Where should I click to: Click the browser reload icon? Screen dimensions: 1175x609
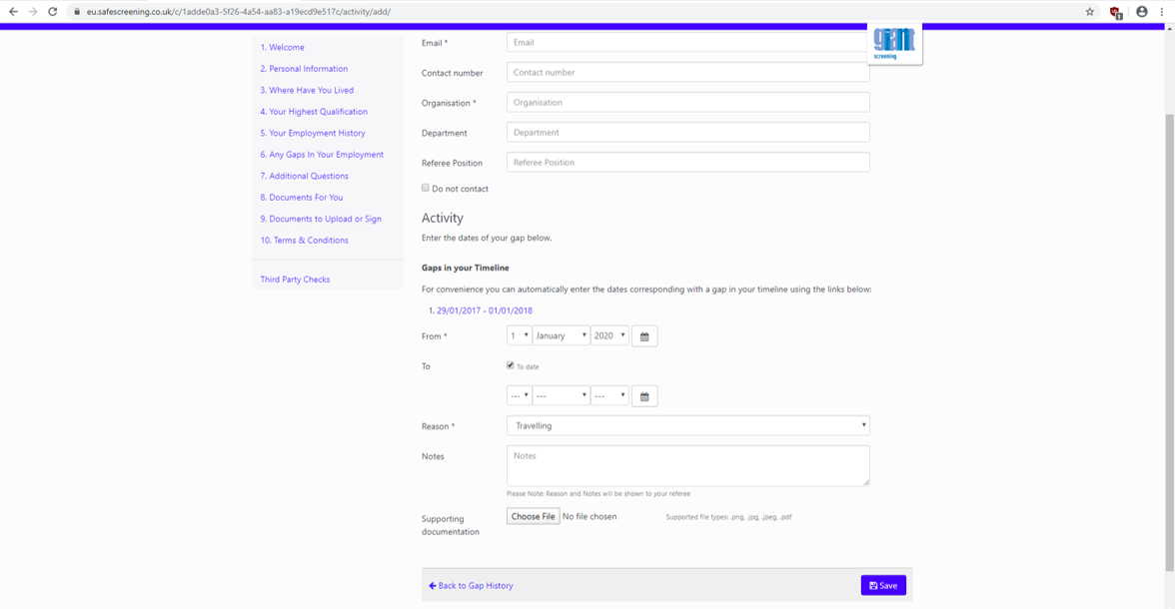point(53,12)
